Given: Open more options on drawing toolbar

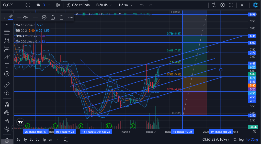Looking at the screenshot, I should pos(70,17).
